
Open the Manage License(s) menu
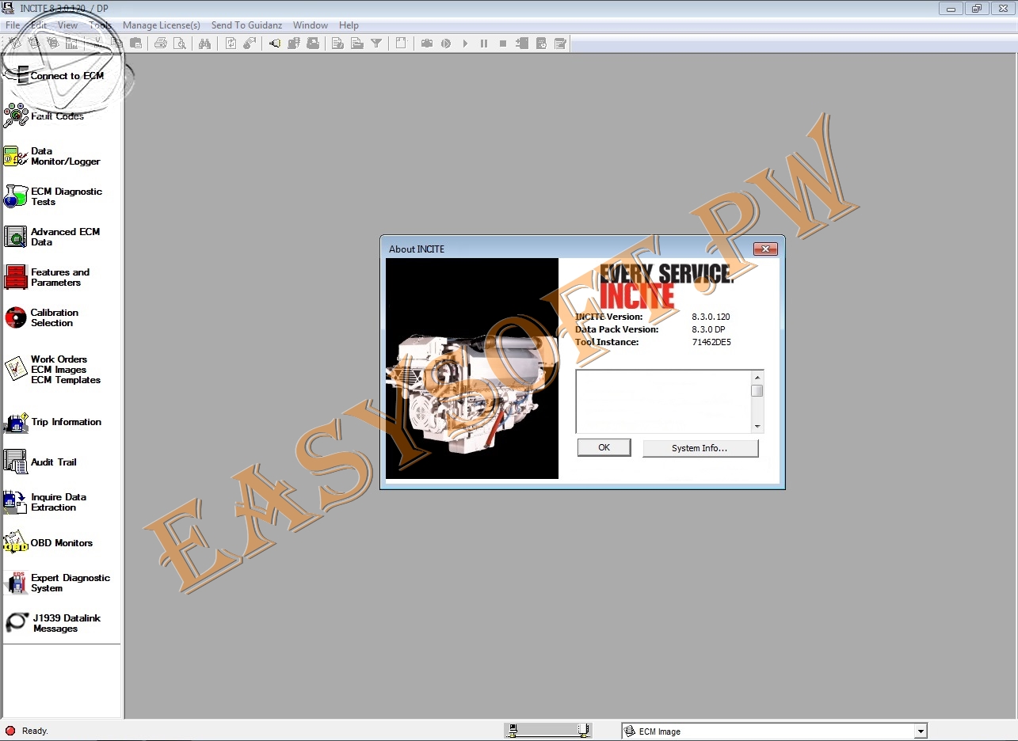tap(162, 25)
